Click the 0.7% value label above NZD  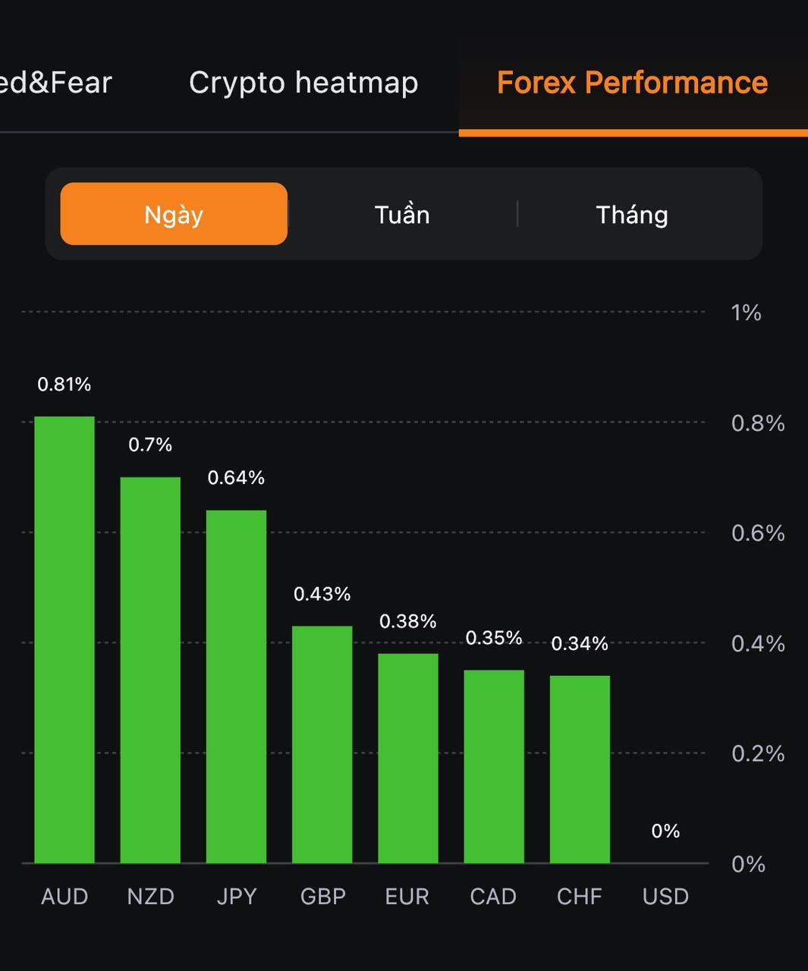point(150,445)
